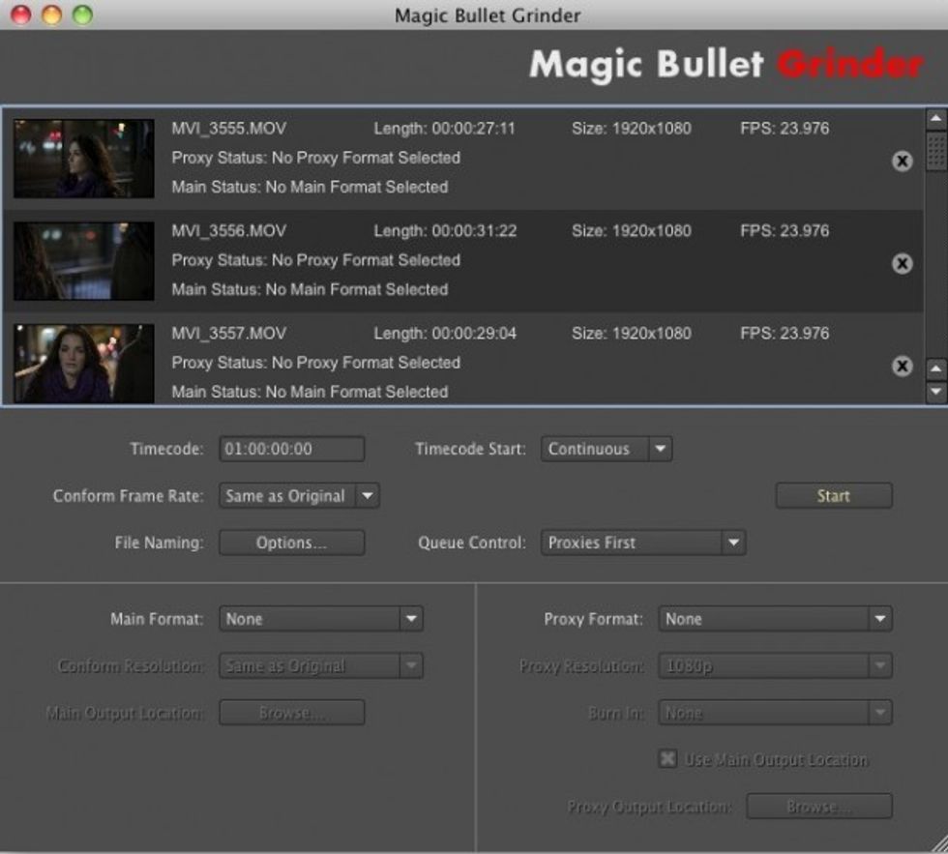948x854 pixels.
Task: Select the MVI_3555.MOV thumbnail
Action: 84,159
